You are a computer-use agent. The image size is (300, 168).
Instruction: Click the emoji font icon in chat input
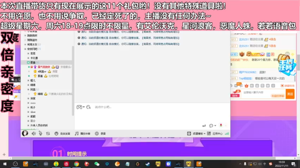[x=88, y=107]
